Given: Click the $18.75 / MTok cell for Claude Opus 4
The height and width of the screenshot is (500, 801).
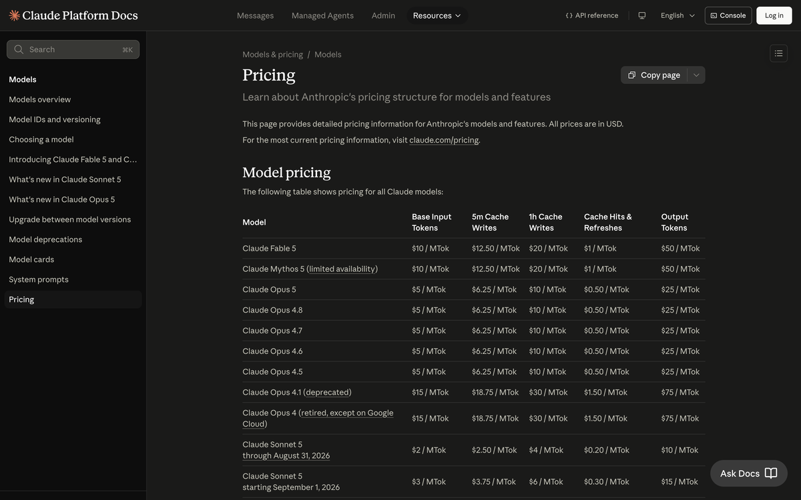Looking at the screenshot, I should (x=495, y=419).
